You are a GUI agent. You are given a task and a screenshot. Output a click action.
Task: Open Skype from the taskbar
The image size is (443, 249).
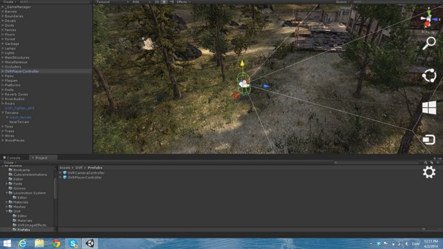[x=73, y=243]
